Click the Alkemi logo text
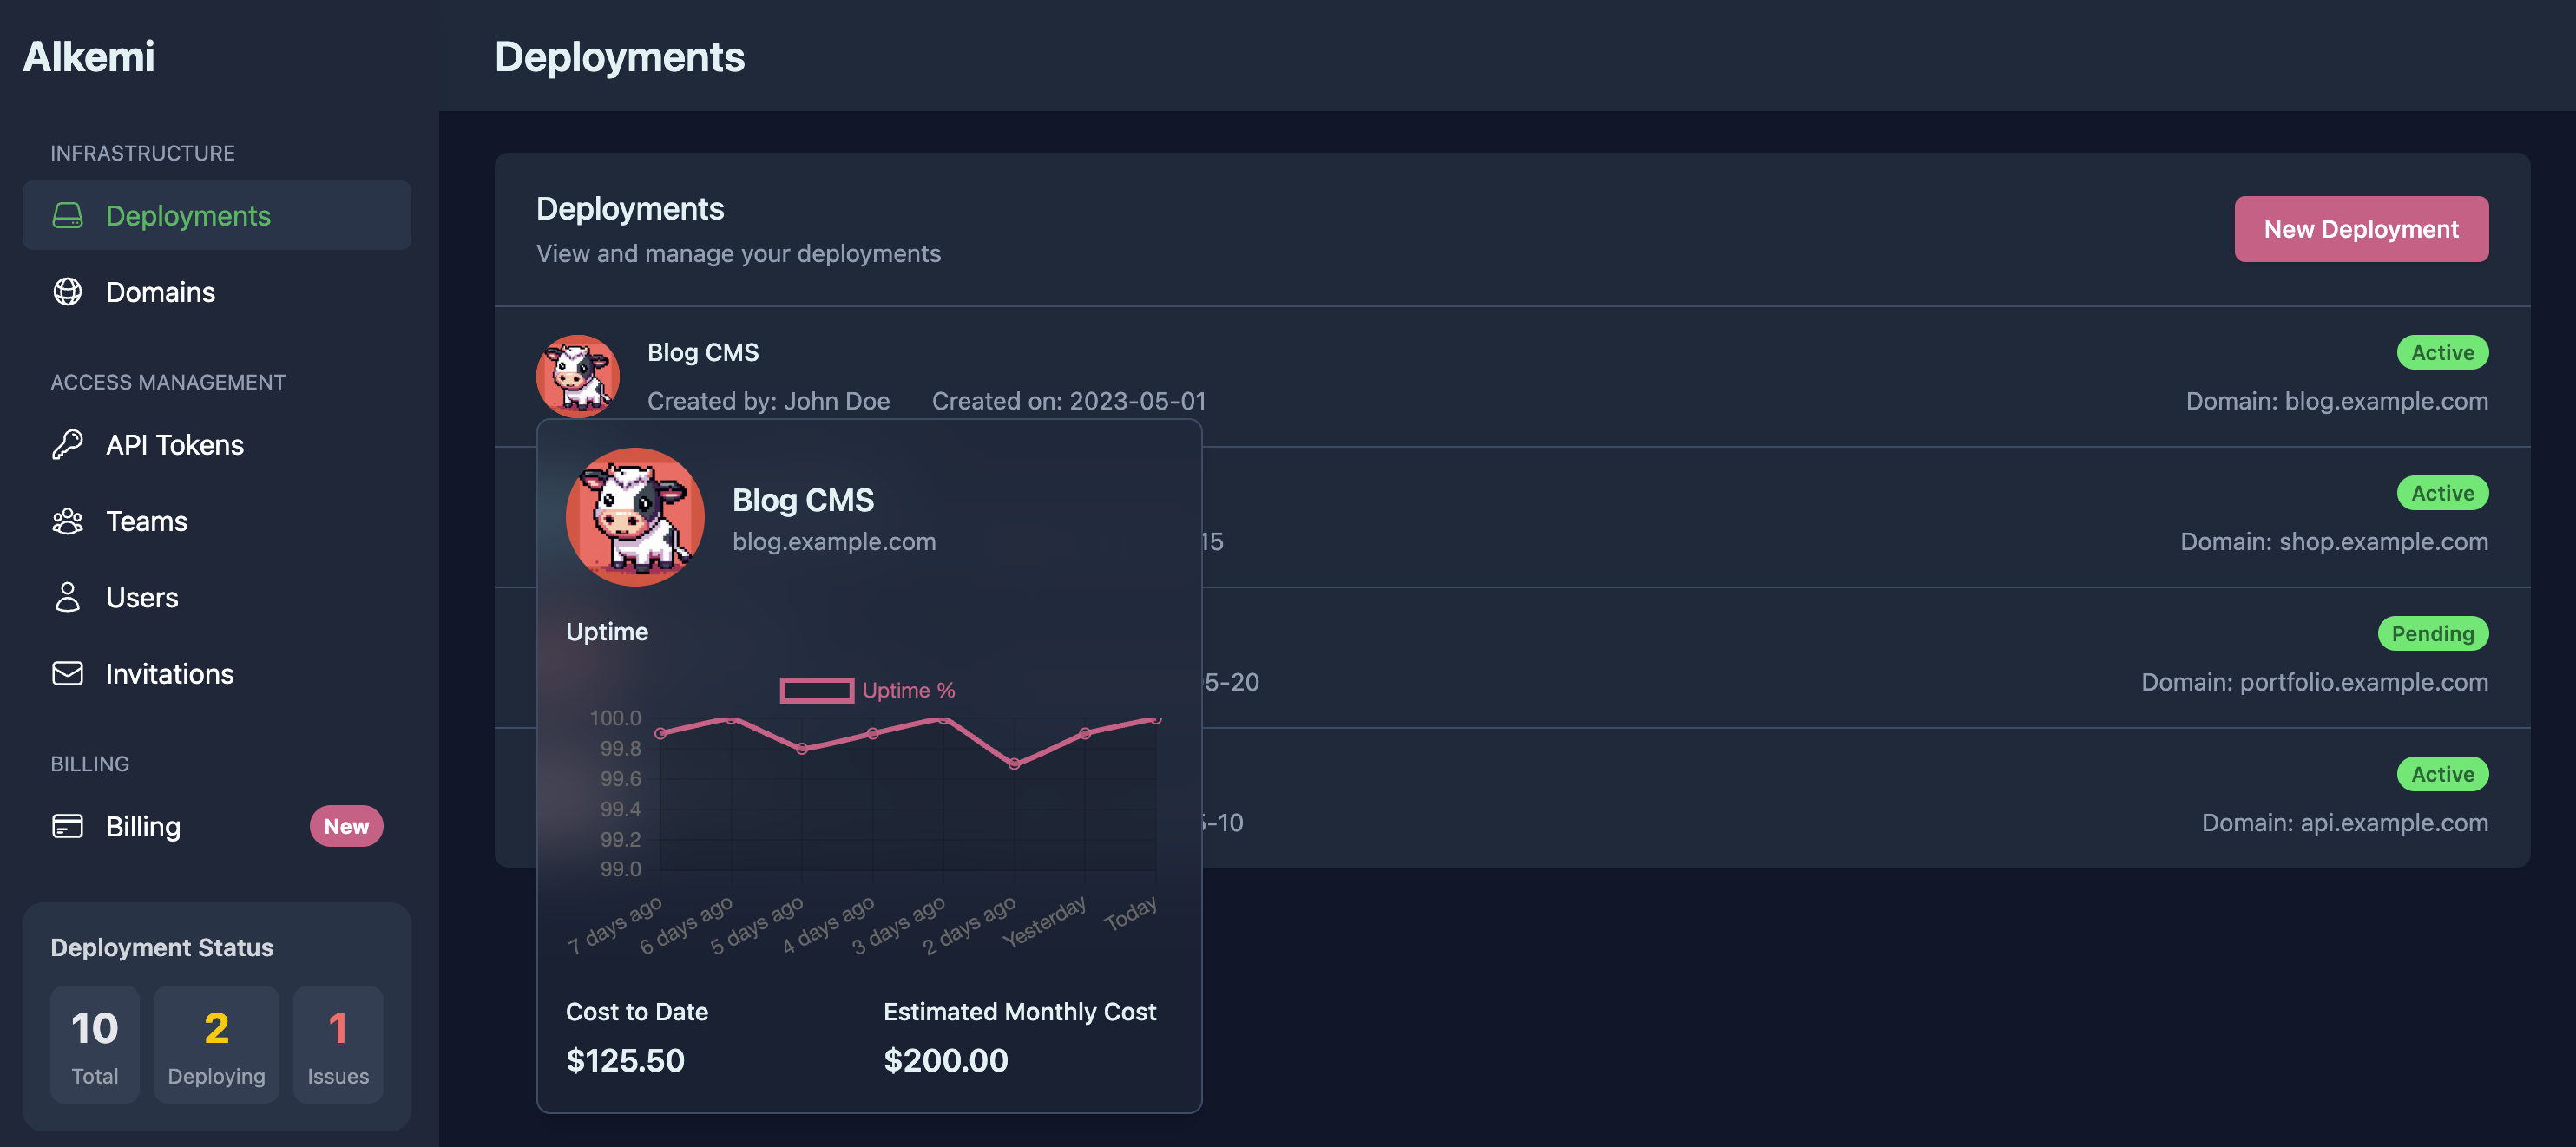 click(89, 57)
